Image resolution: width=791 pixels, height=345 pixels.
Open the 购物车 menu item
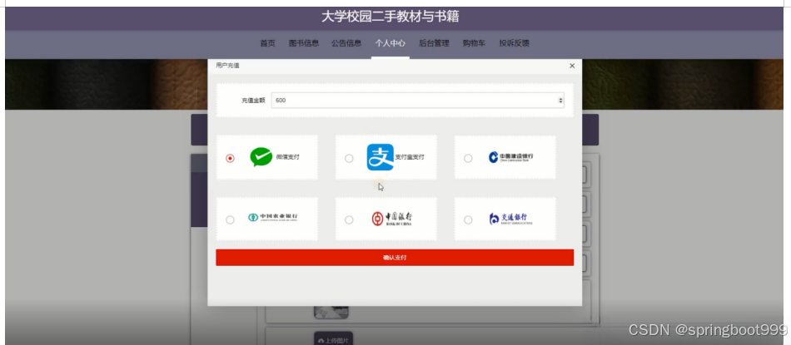tap(475, 43)
